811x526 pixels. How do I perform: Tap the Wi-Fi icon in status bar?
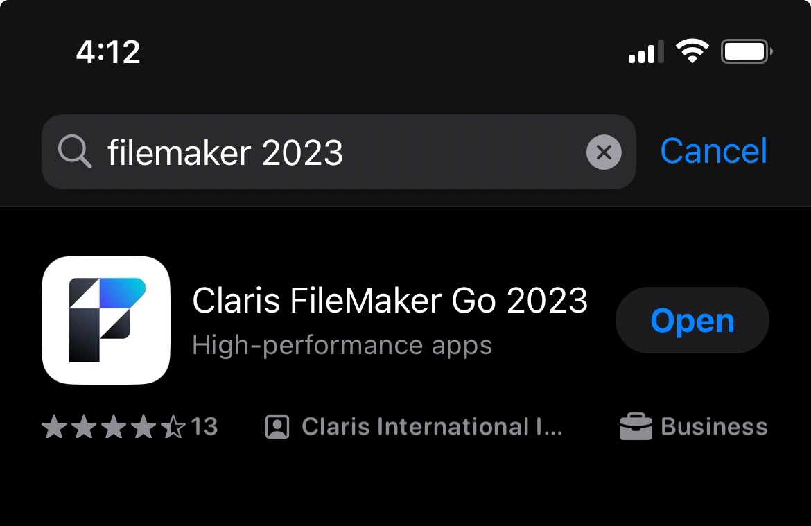tap(691, 50)
